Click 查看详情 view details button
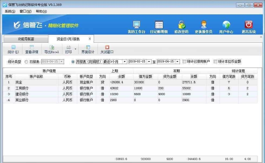Image resolution: width=265 pixels, height=163 pixels. click(32, 49)
